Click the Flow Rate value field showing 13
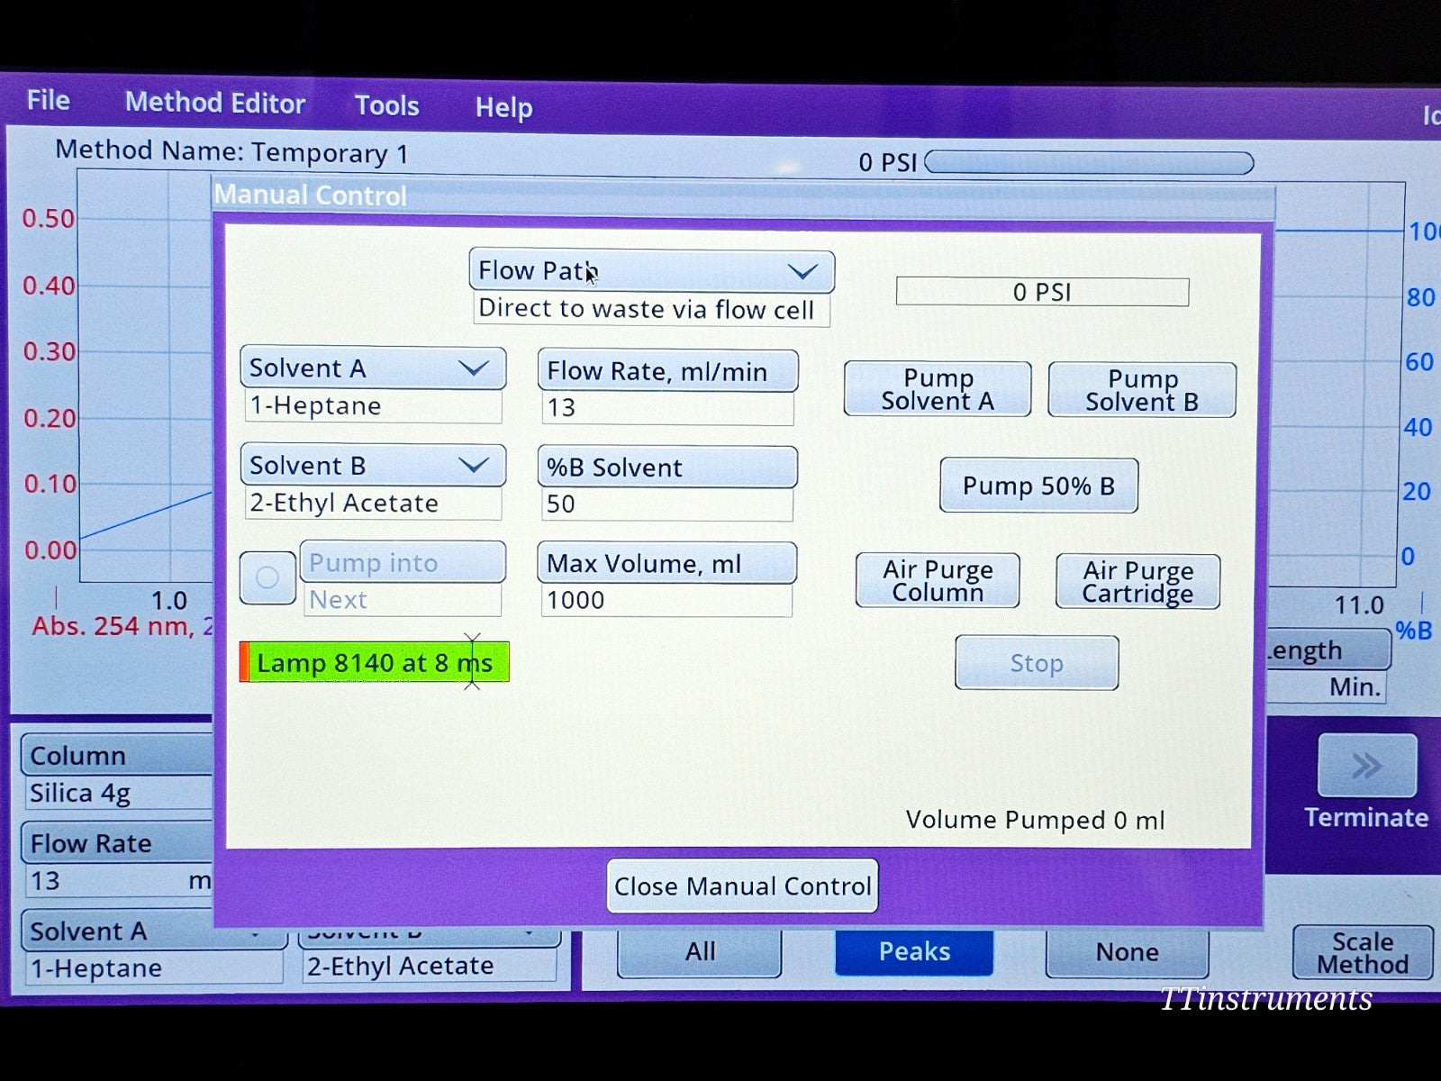Image resolution: width=1441 pixels, height=1081 pixels. tap(666, 408)
